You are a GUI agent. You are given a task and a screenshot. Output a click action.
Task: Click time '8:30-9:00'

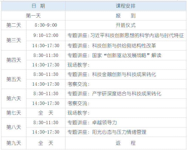point(46,25)
